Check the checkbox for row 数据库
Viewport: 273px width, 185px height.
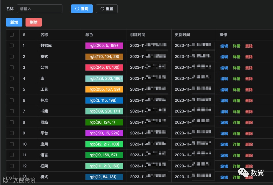12,45
